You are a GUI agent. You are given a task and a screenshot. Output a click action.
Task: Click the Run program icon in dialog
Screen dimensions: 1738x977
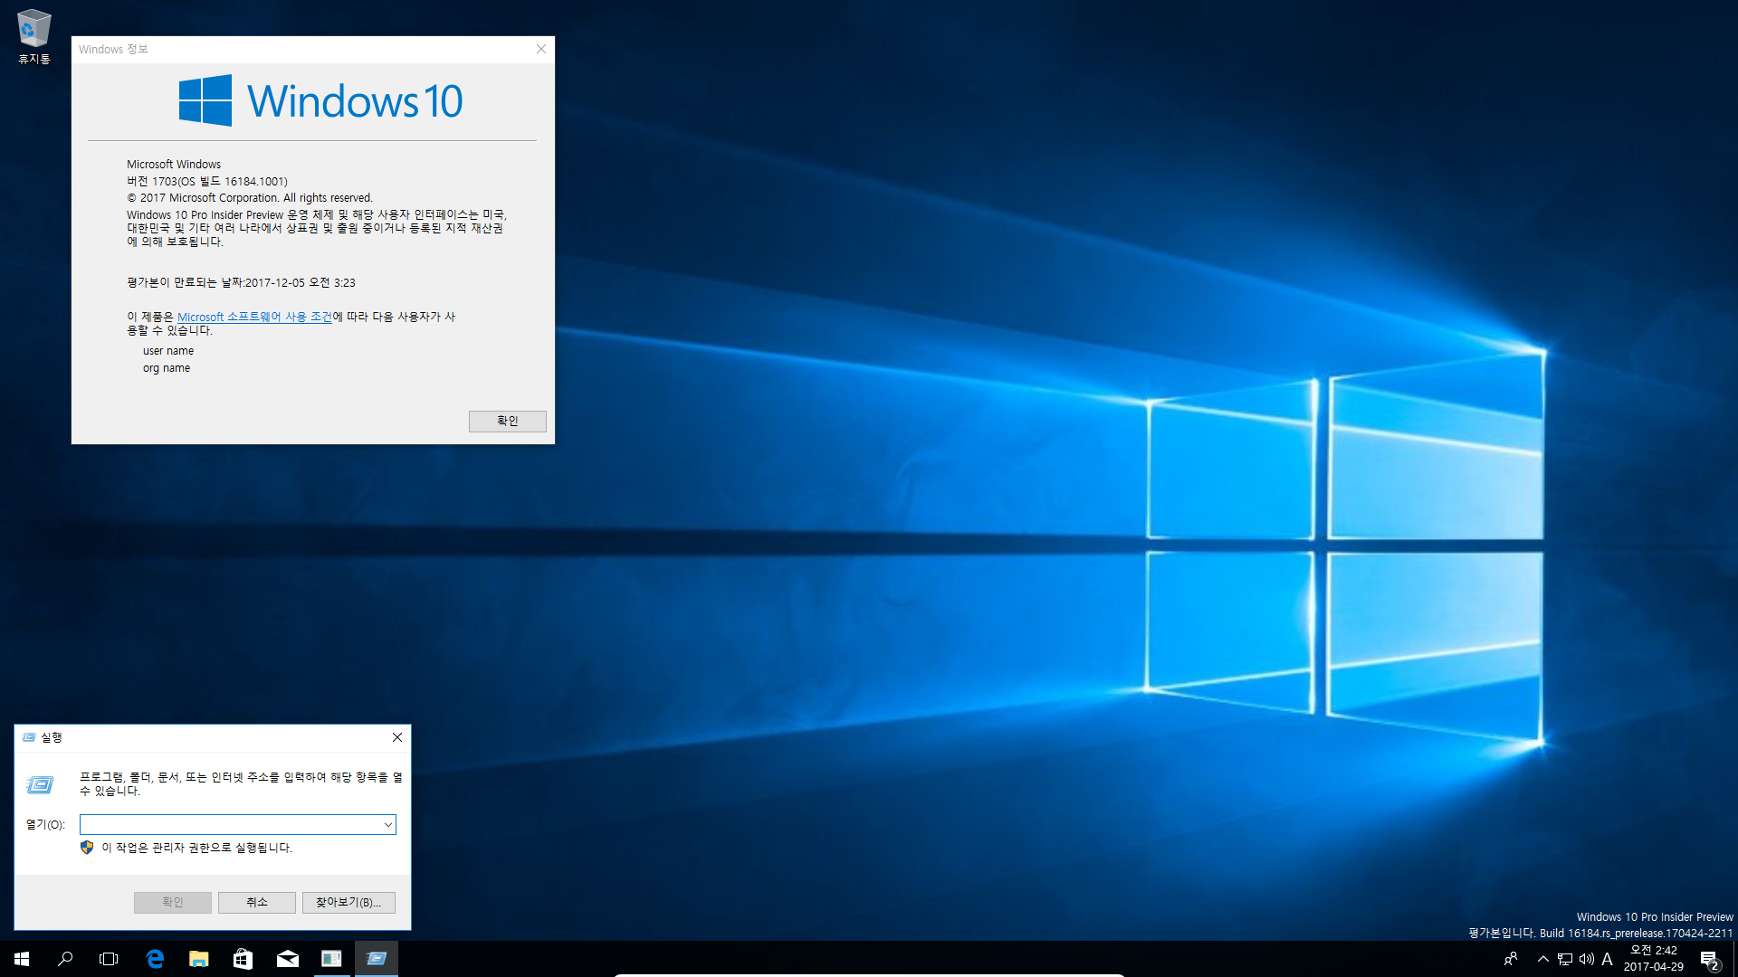pos(41,784)
